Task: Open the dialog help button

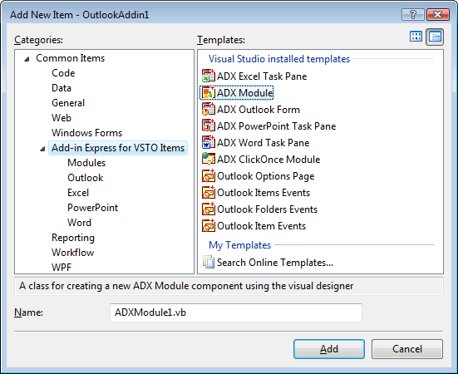Action: 413,14
